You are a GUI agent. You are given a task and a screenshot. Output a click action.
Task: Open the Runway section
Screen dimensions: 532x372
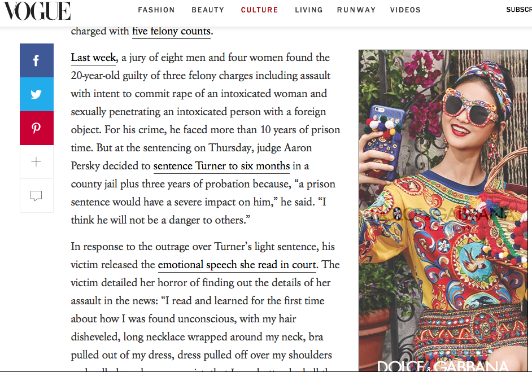356,10
